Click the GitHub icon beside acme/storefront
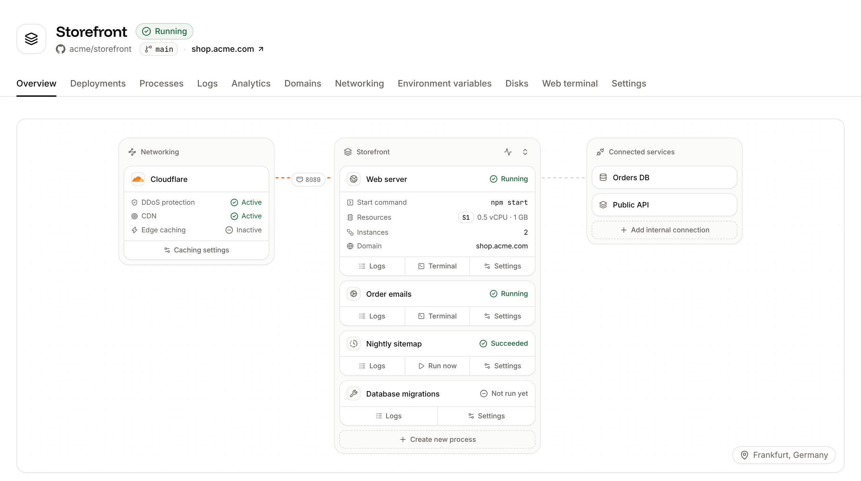The height and width of the screenshot is (481, 861). point(61,49)
